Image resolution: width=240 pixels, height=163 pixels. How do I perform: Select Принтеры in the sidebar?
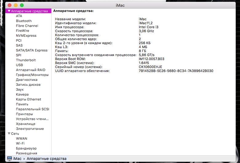coord(24,114)
